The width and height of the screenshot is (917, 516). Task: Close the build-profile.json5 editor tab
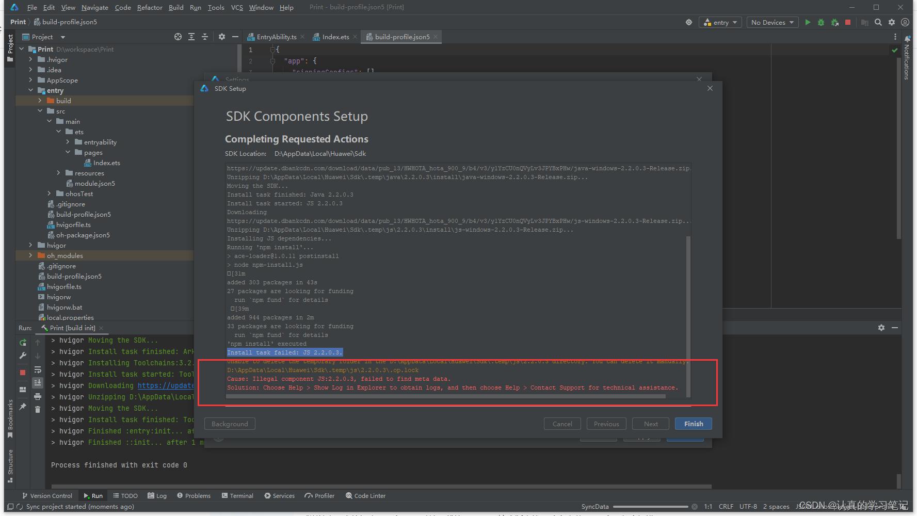(x=436, y=37)
